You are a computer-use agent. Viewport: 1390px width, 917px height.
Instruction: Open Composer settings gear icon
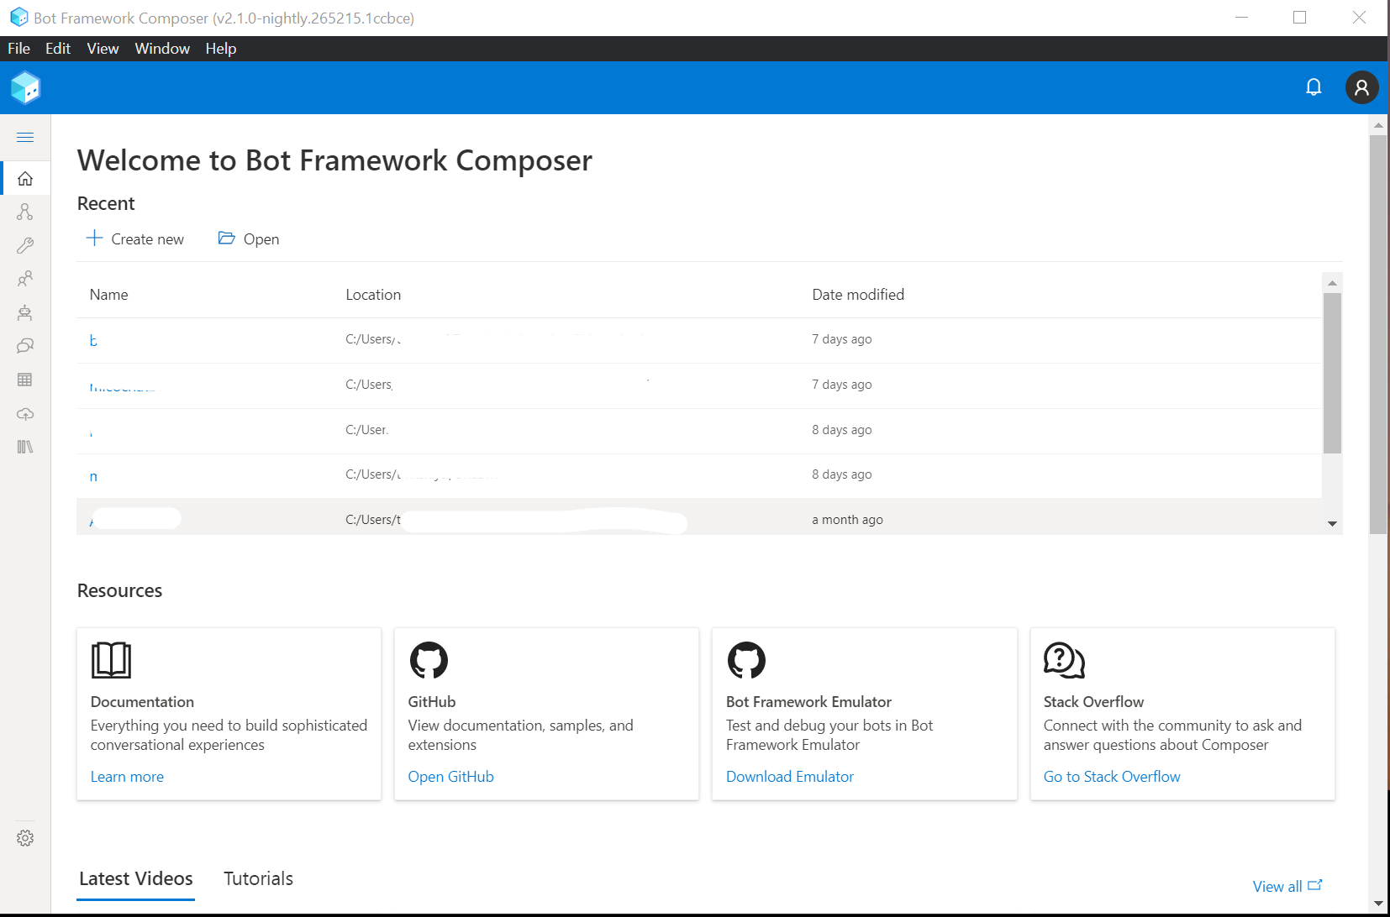point(25,838)
